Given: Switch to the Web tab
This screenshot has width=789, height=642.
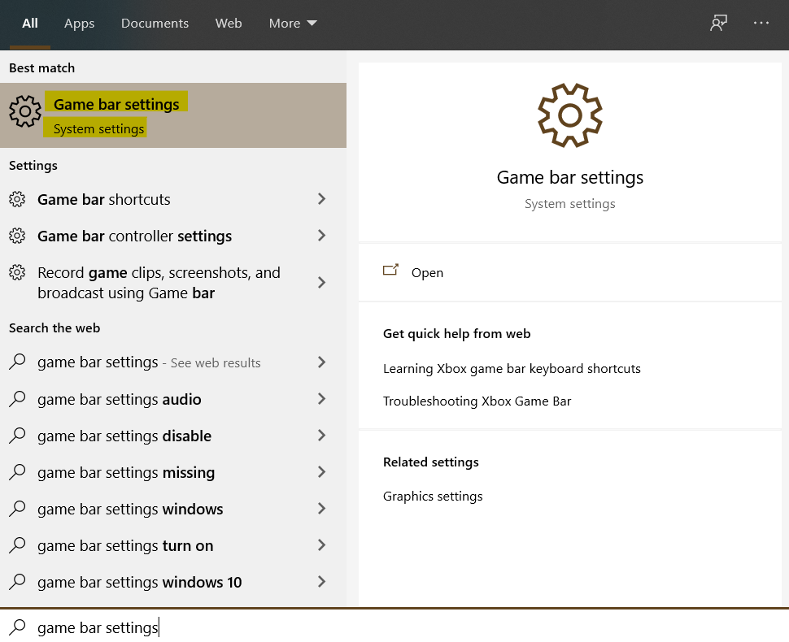Looking at the screenshot, I should [229, 24].
